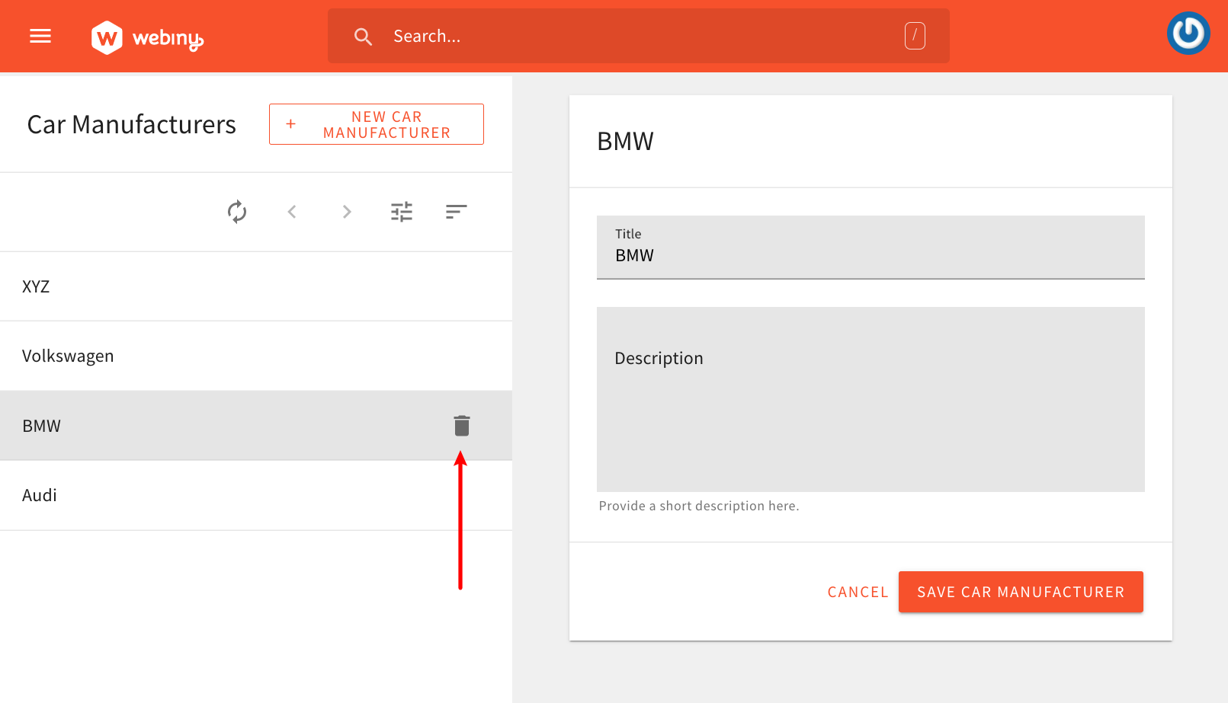Click the slash shortcut badge in search
The width and height of the screenshot is (1228, 703).
coord(914,35)
